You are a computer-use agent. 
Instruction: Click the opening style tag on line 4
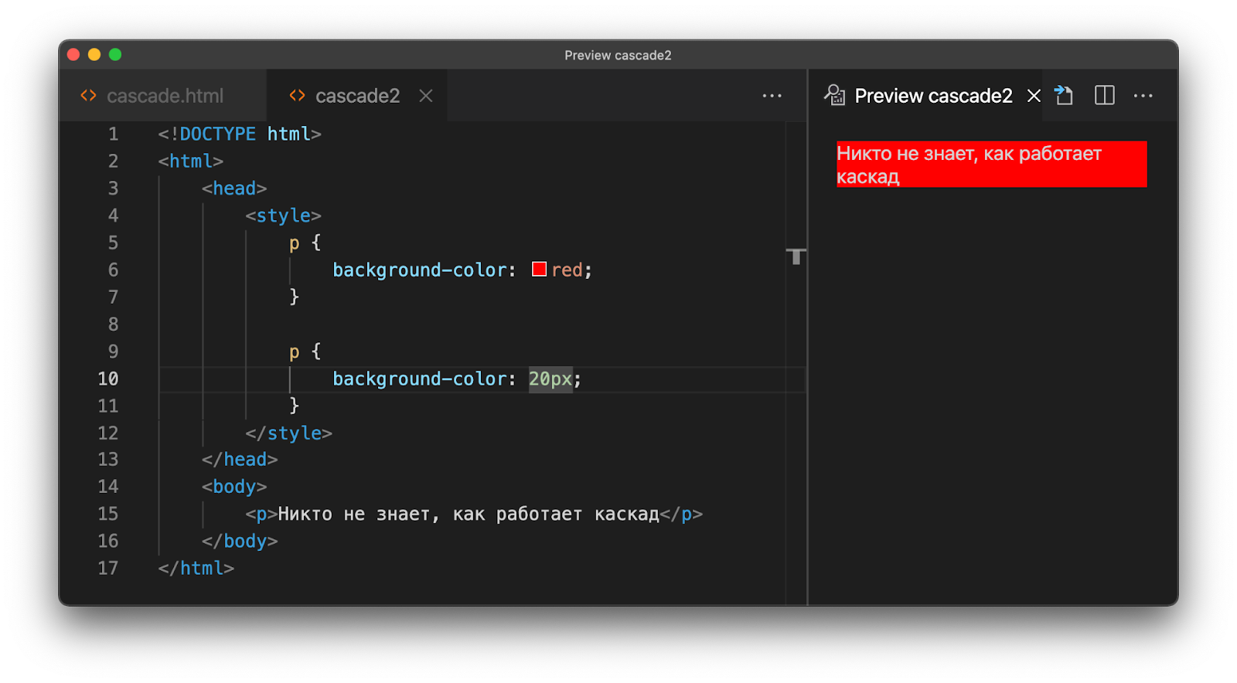[283, 216]
